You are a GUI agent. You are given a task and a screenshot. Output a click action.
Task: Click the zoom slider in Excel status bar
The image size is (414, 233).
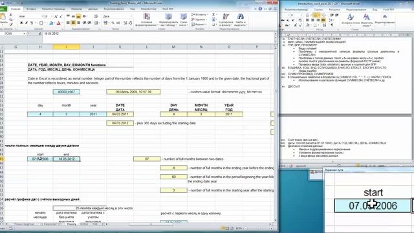[x=259, y=228]
